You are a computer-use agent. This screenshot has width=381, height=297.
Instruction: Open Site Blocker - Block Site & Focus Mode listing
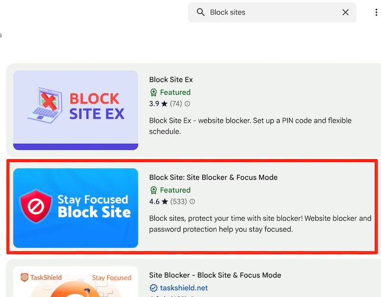pyautogui.click(x=215, y=275)
